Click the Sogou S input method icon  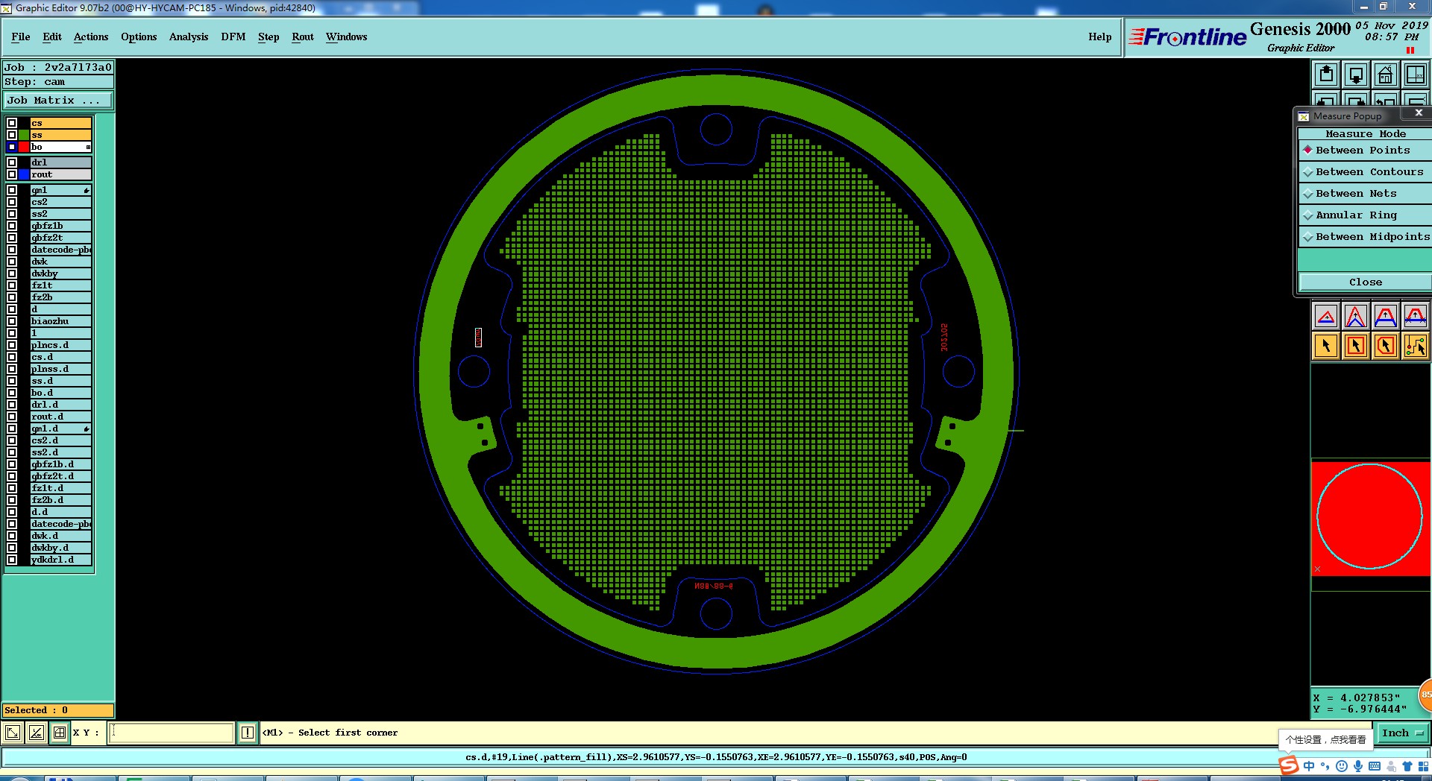1289,765
